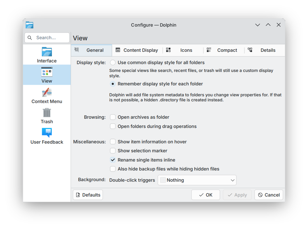This screenshot has height=229, width=308.
Task: Enable Open archives as folder
Action: pyautogui.click(x=139, y=117)
